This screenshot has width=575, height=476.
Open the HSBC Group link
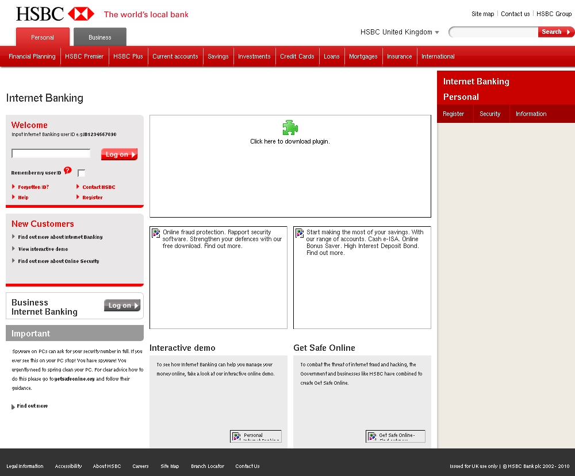554,14
